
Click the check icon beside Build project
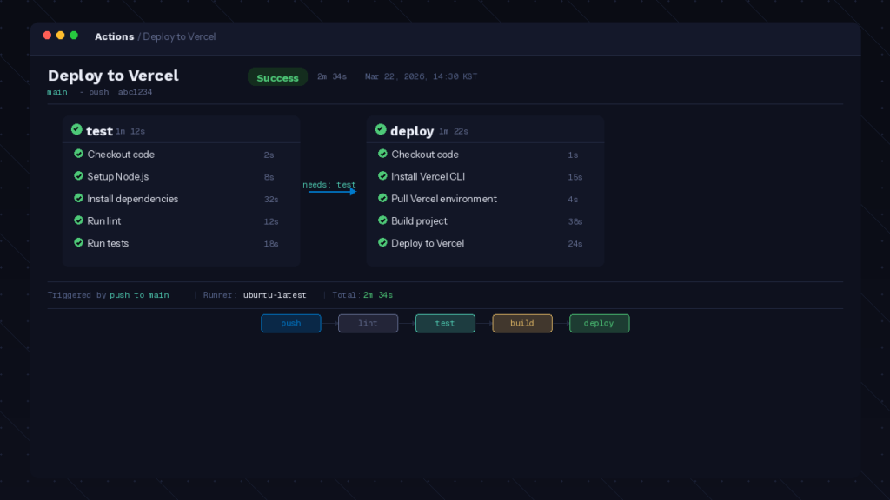coord(382,220)
